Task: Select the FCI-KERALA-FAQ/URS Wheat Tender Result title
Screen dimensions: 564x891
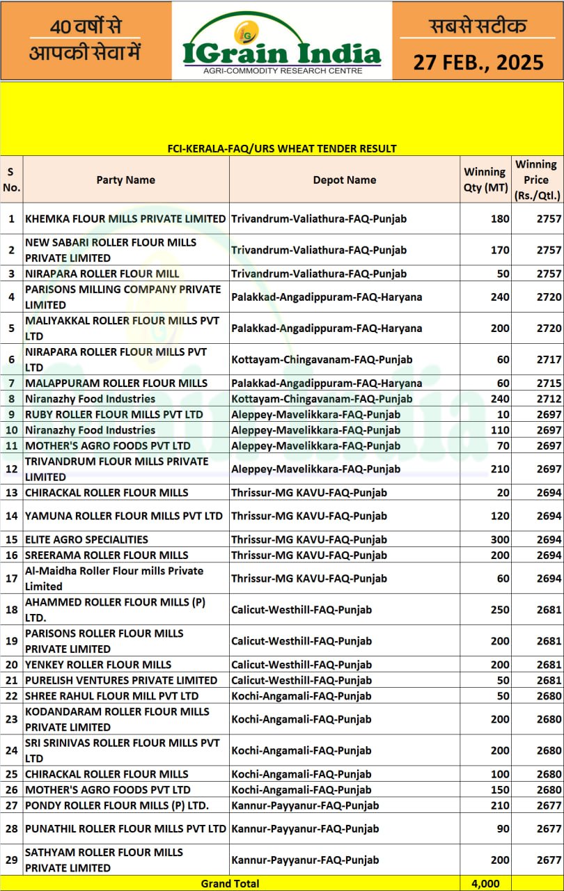Action: 282,148
